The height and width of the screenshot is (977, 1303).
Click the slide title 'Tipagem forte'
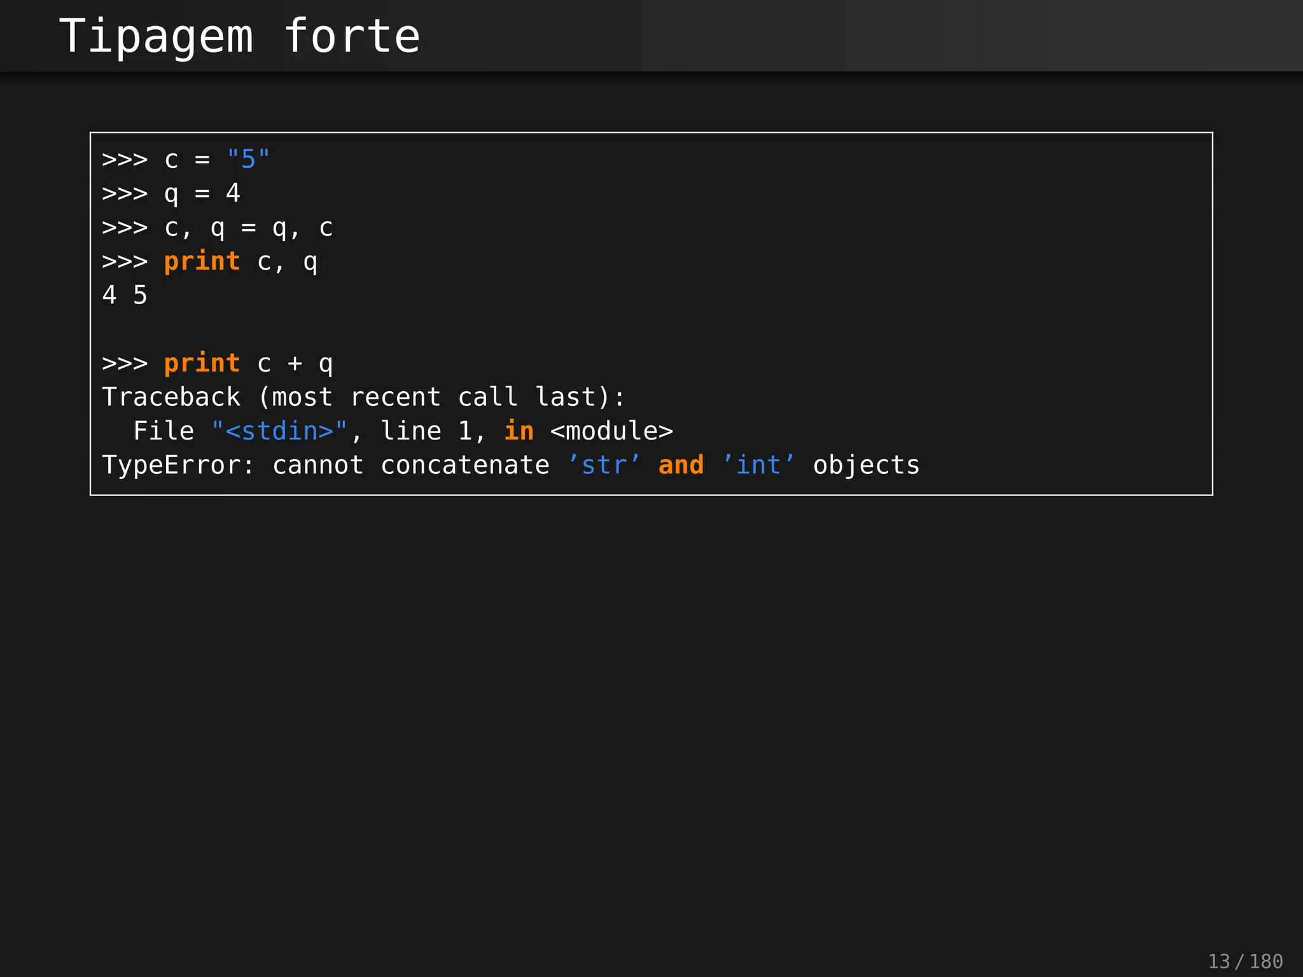[x=239, y=38]
